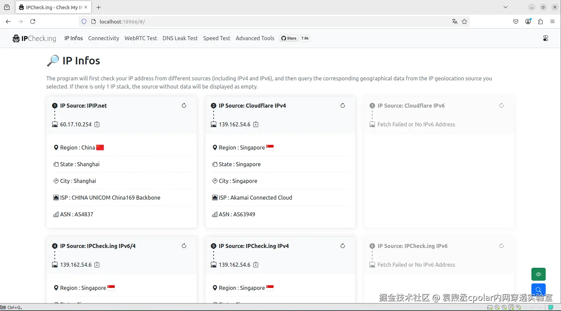Image resolution: width=561 pixels, height=311 pixels.
Task: Refresh the Cloudflare IPv6 source card
Action: click(501, 106)
